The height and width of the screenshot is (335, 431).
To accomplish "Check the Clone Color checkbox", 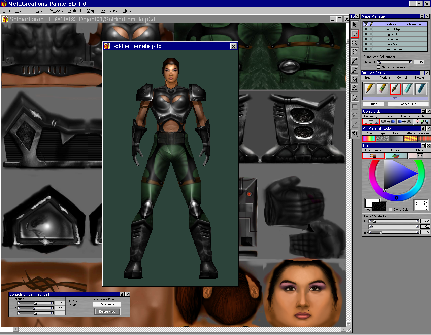I will tap(391, 209).
